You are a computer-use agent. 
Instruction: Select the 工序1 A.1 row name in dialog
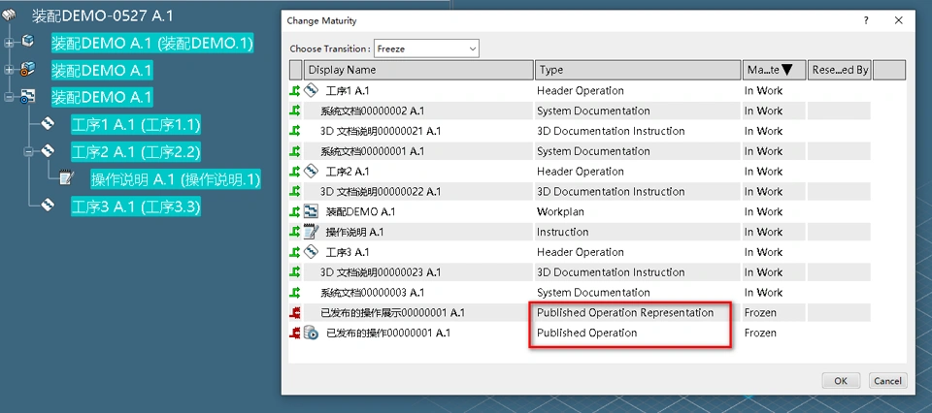348,91
